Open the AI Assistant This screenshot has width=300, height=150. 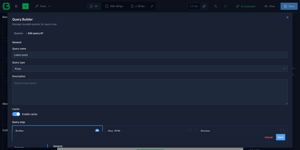(x=246, y=6)
